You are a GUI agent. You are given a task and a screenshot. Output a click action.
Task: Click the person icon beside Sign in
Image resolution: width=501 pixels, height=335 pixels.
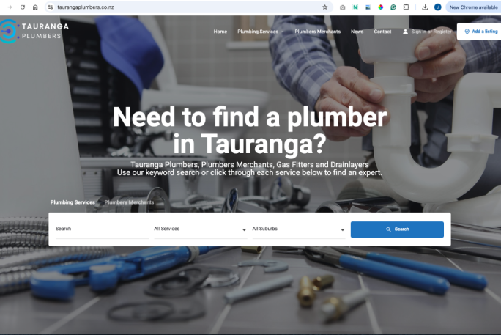405,32
